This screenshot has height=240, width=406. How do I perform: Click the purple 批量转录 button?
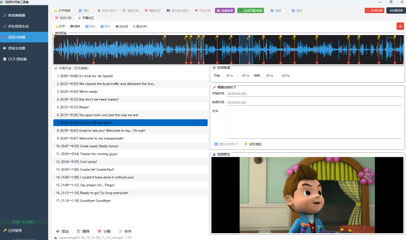coord(225,11)
